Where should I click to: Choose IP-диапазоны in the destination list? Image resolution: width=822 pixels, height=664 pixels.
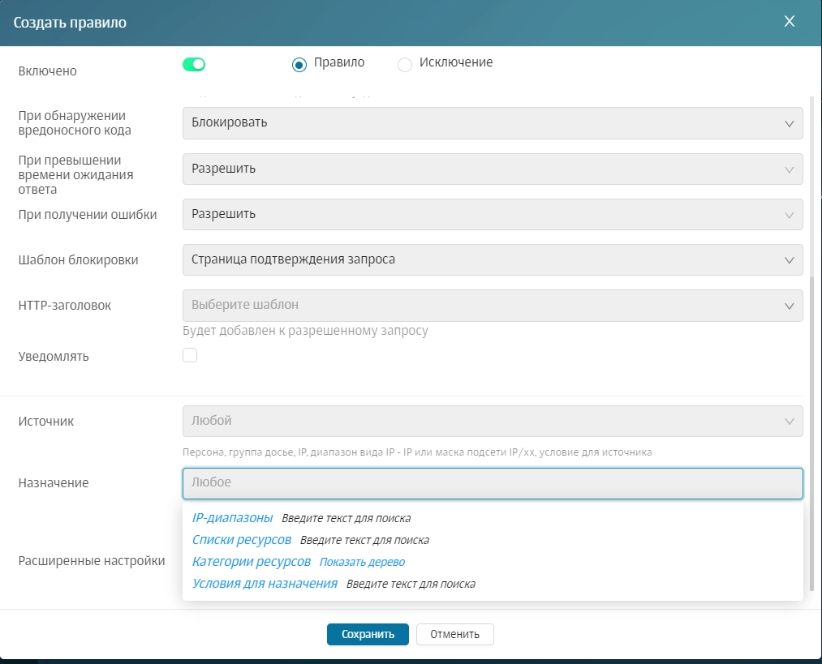(232, 518)
